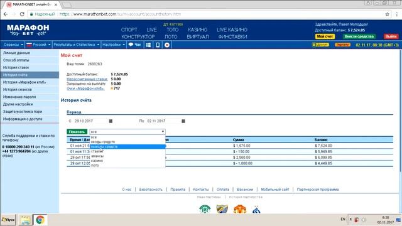The width and height of the screenshot is (402, 226).
Task: Click the Malaga partner logo
Action: tap(222, 209)
